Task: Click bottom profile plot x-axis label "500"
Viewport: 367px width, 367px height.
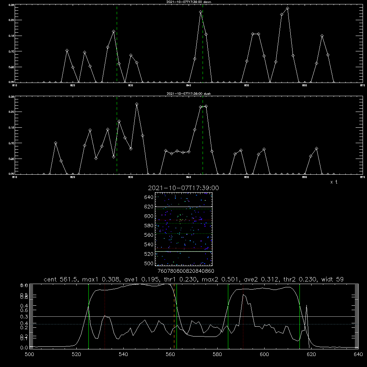Action: [29, 354]
